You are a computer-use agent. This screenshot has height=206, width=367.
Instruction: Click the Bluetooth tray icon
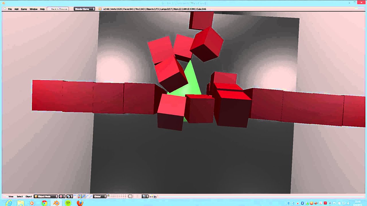[302, 203]
